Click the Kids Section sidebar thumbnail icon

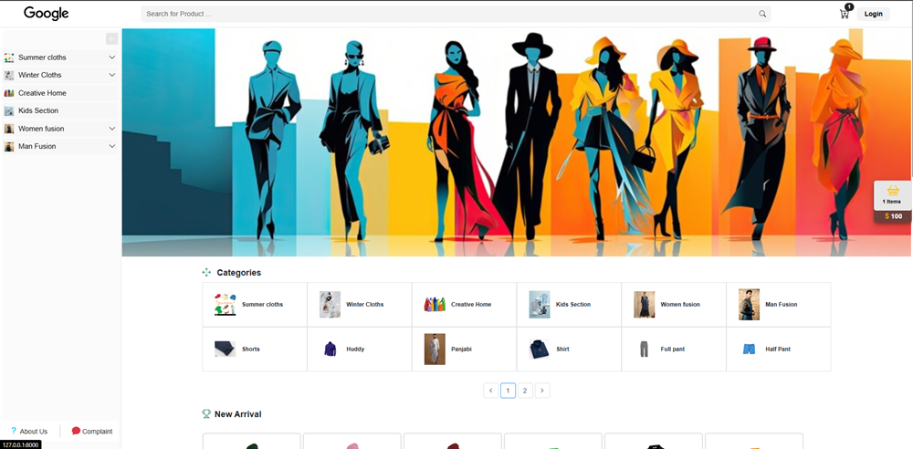tap(9, 110)
